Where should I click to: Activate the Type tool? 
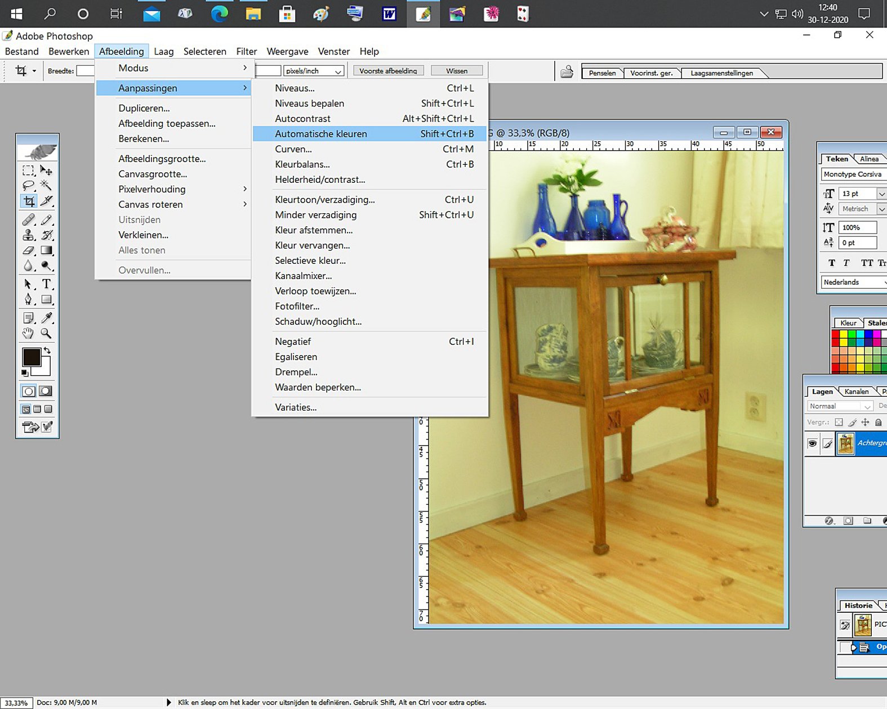(47, 284)
